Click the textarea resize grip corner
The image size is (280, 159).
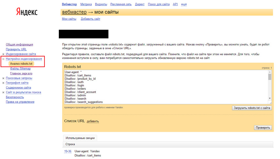270,102
